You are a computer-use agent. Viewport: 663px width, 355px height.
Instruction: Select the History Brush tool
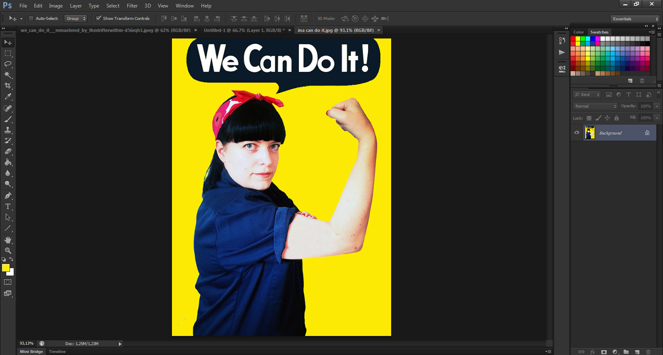tap(8, 141)
